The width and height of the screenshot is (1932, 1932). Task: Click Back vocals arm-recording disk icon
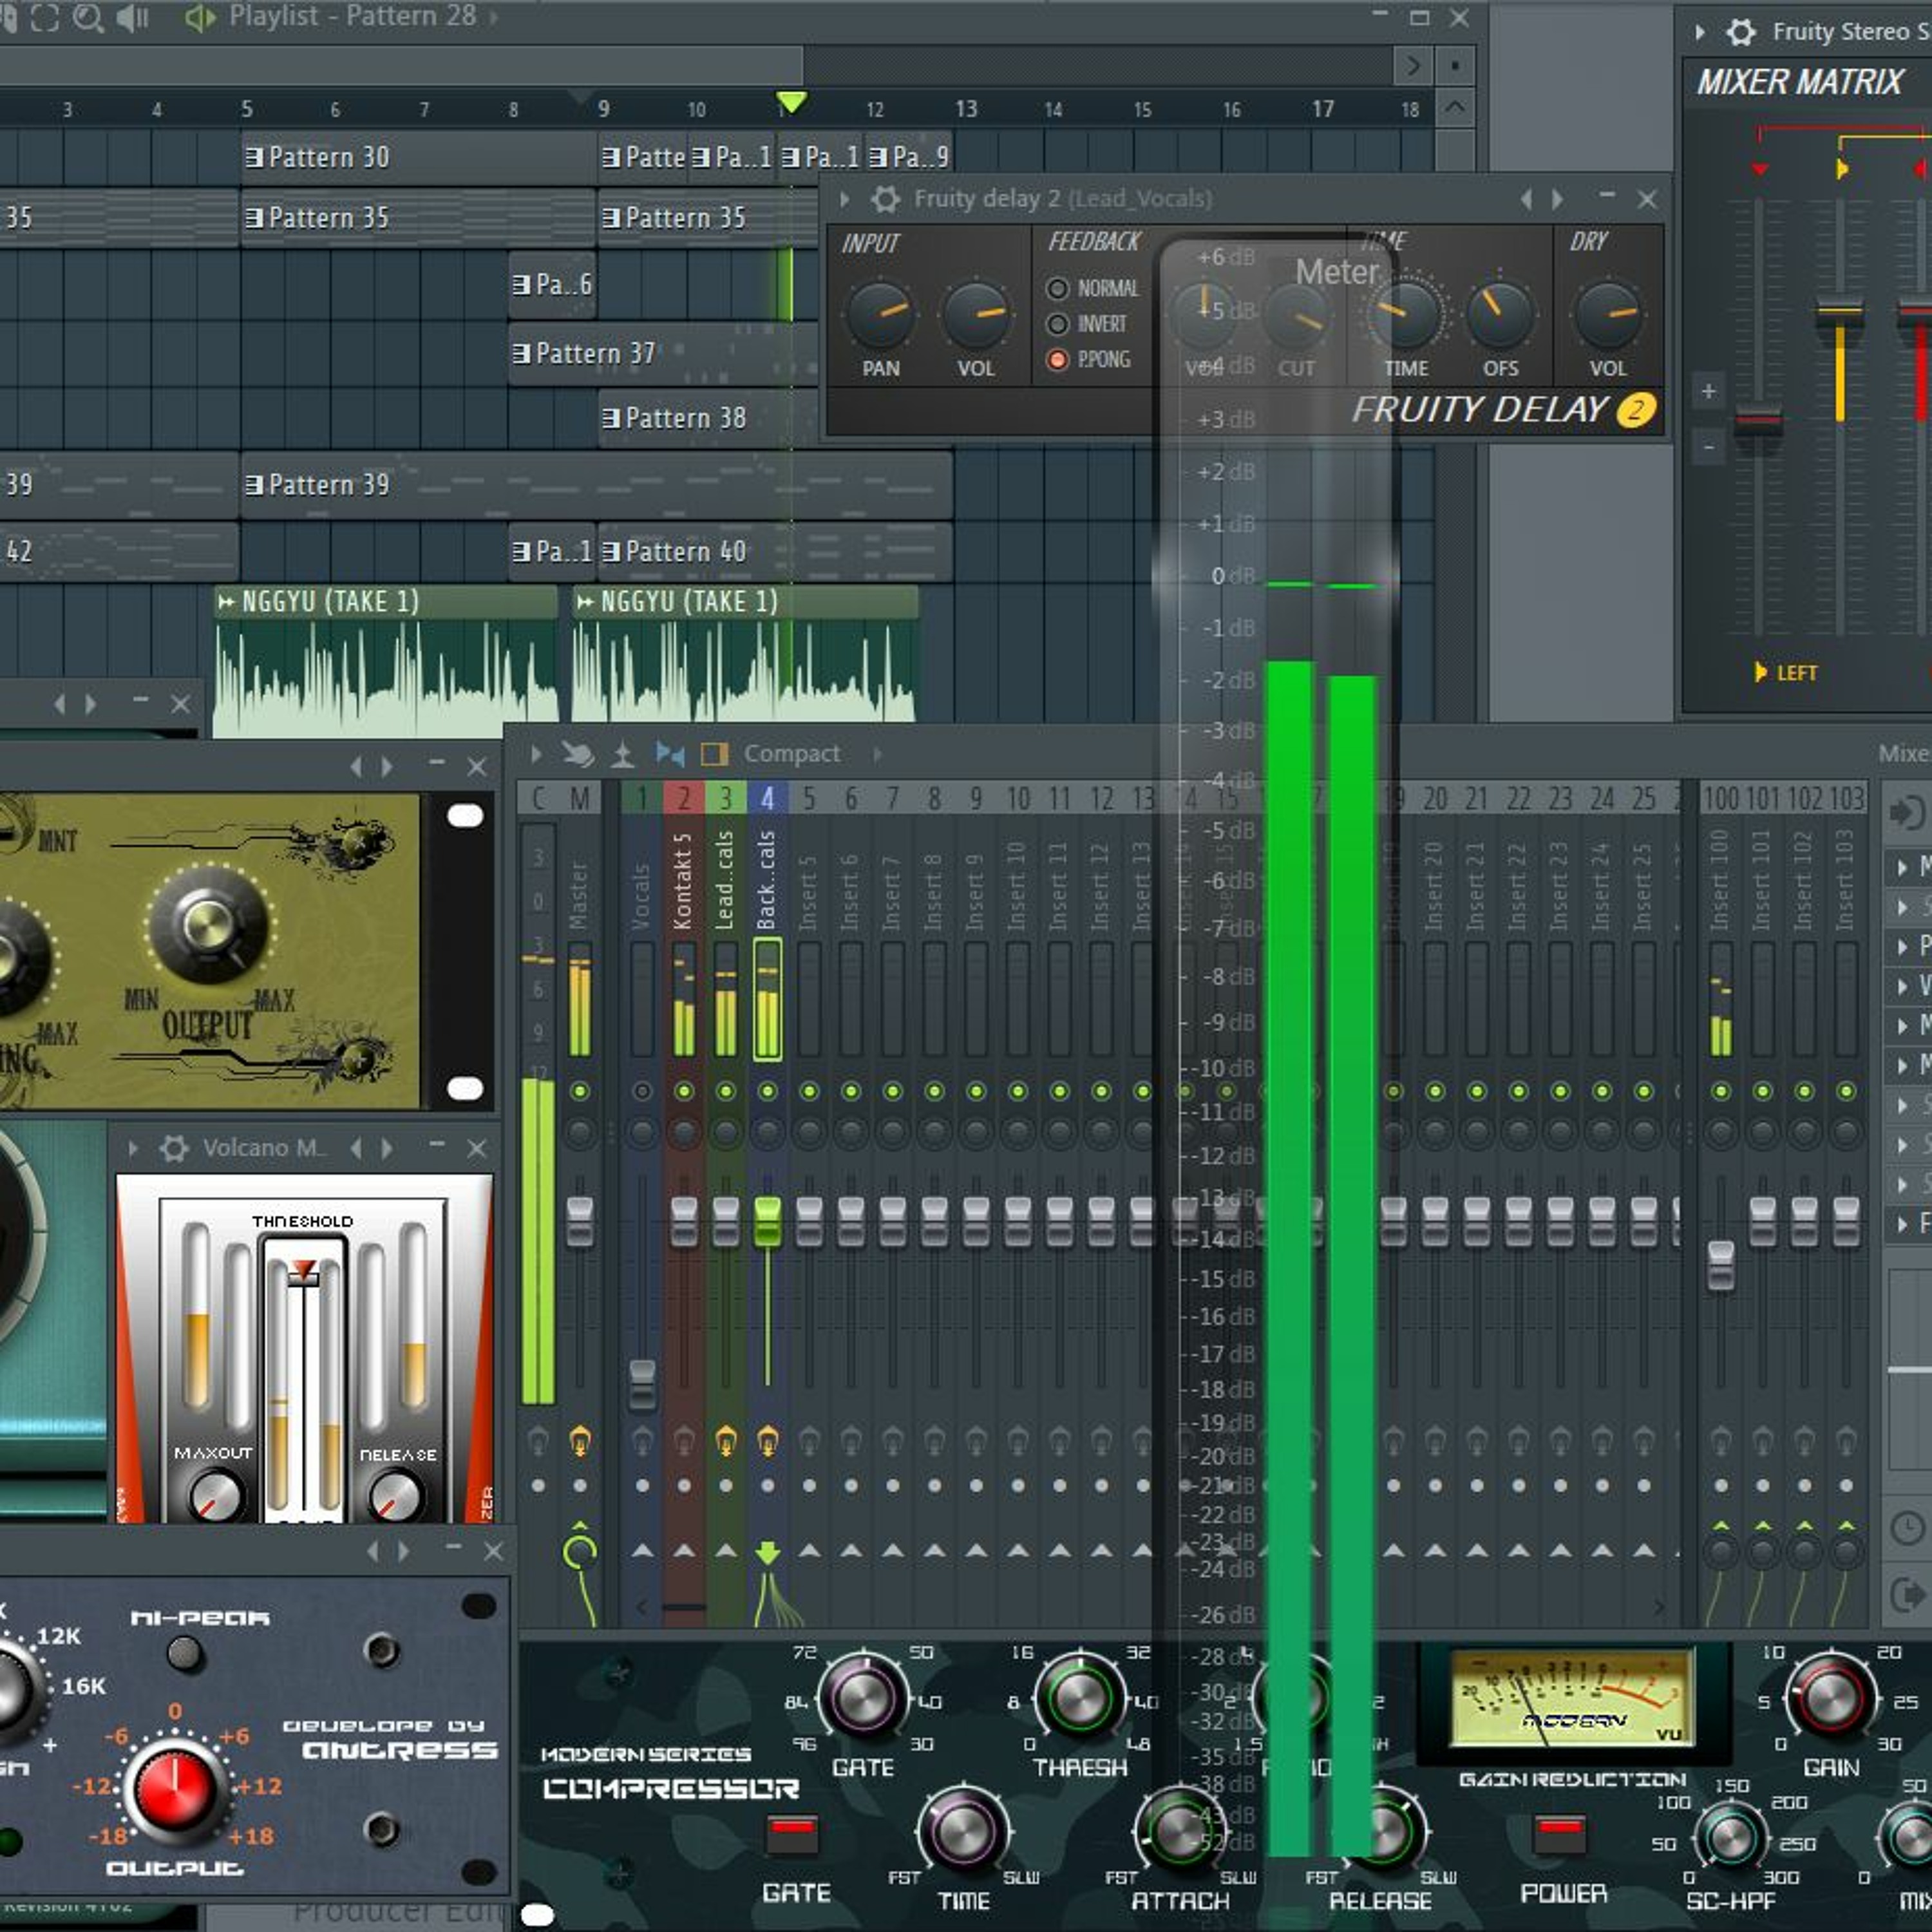pos(767,1441)
